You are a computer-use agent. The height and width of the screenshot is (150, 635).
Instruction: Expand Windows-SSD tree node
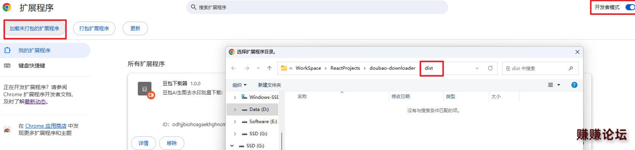(x=235, y=97)
